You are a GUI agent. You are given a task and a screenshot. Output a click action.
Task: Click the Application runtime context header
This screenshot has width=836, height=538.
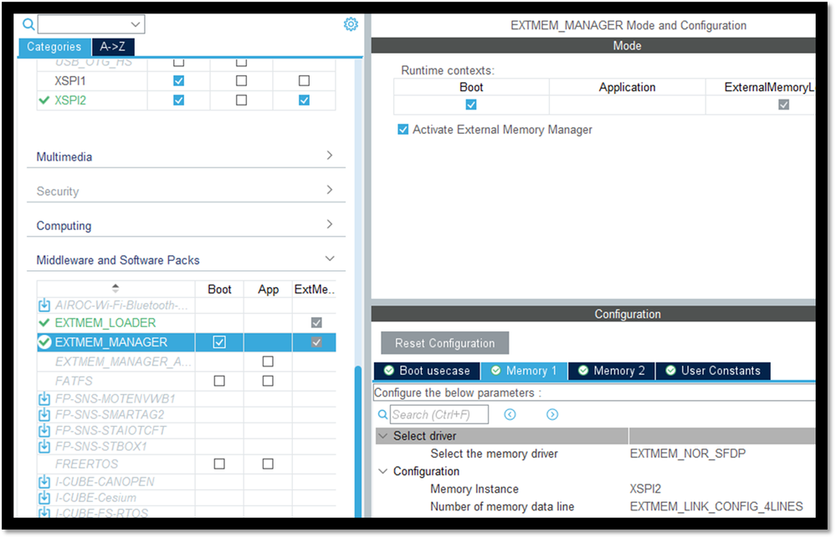(x=627, y=87)
